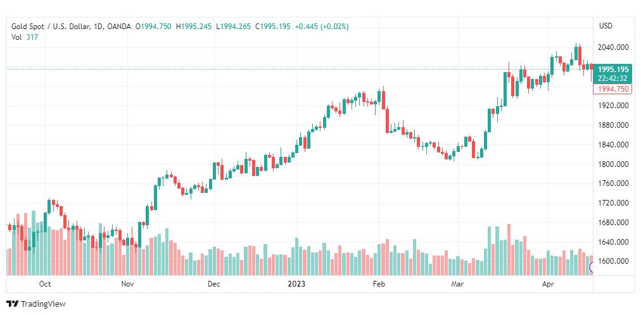Screen dimensions: 641x315
Task: Click the USD currency label on price axis
Action: [x=606, y=27]
